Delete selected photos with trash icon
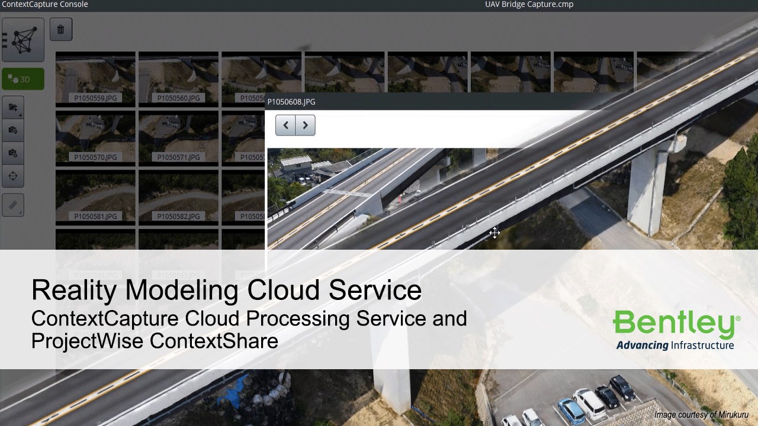The width and height of the screenshot is (758, 426). 60,29
